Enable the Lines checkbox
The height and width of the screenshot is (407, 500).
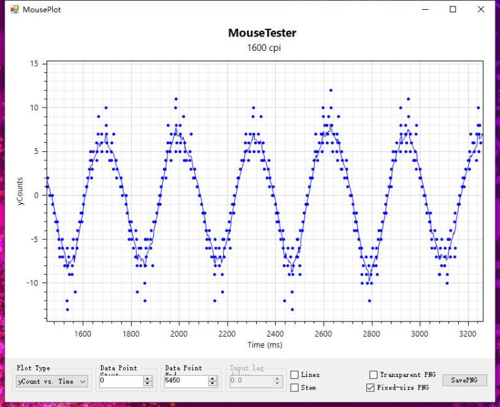click(295, 375)
